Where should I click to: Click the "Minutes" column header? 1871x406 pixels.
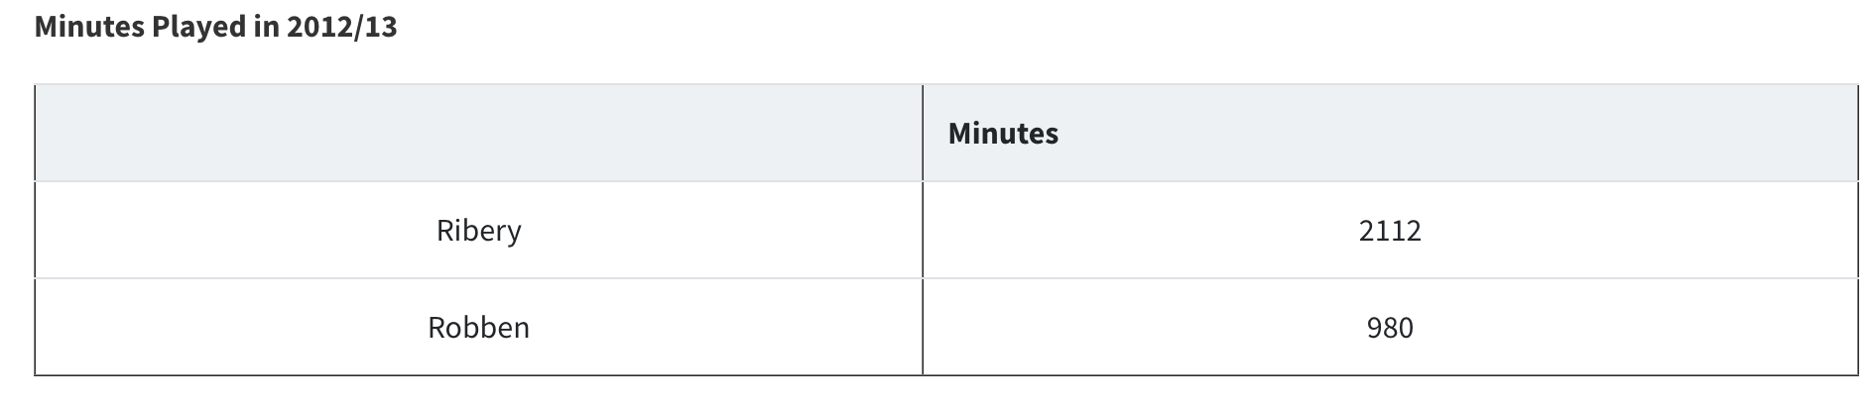tap(1003, 134)
